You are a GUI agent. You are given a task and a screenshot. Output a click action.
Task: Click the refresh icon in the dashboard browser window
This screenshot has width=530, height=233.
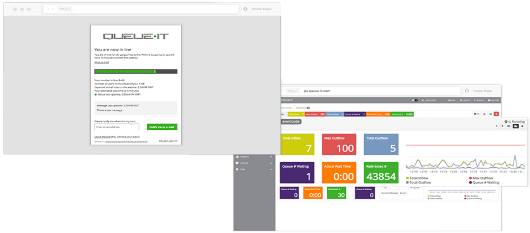tap(467, 91)
